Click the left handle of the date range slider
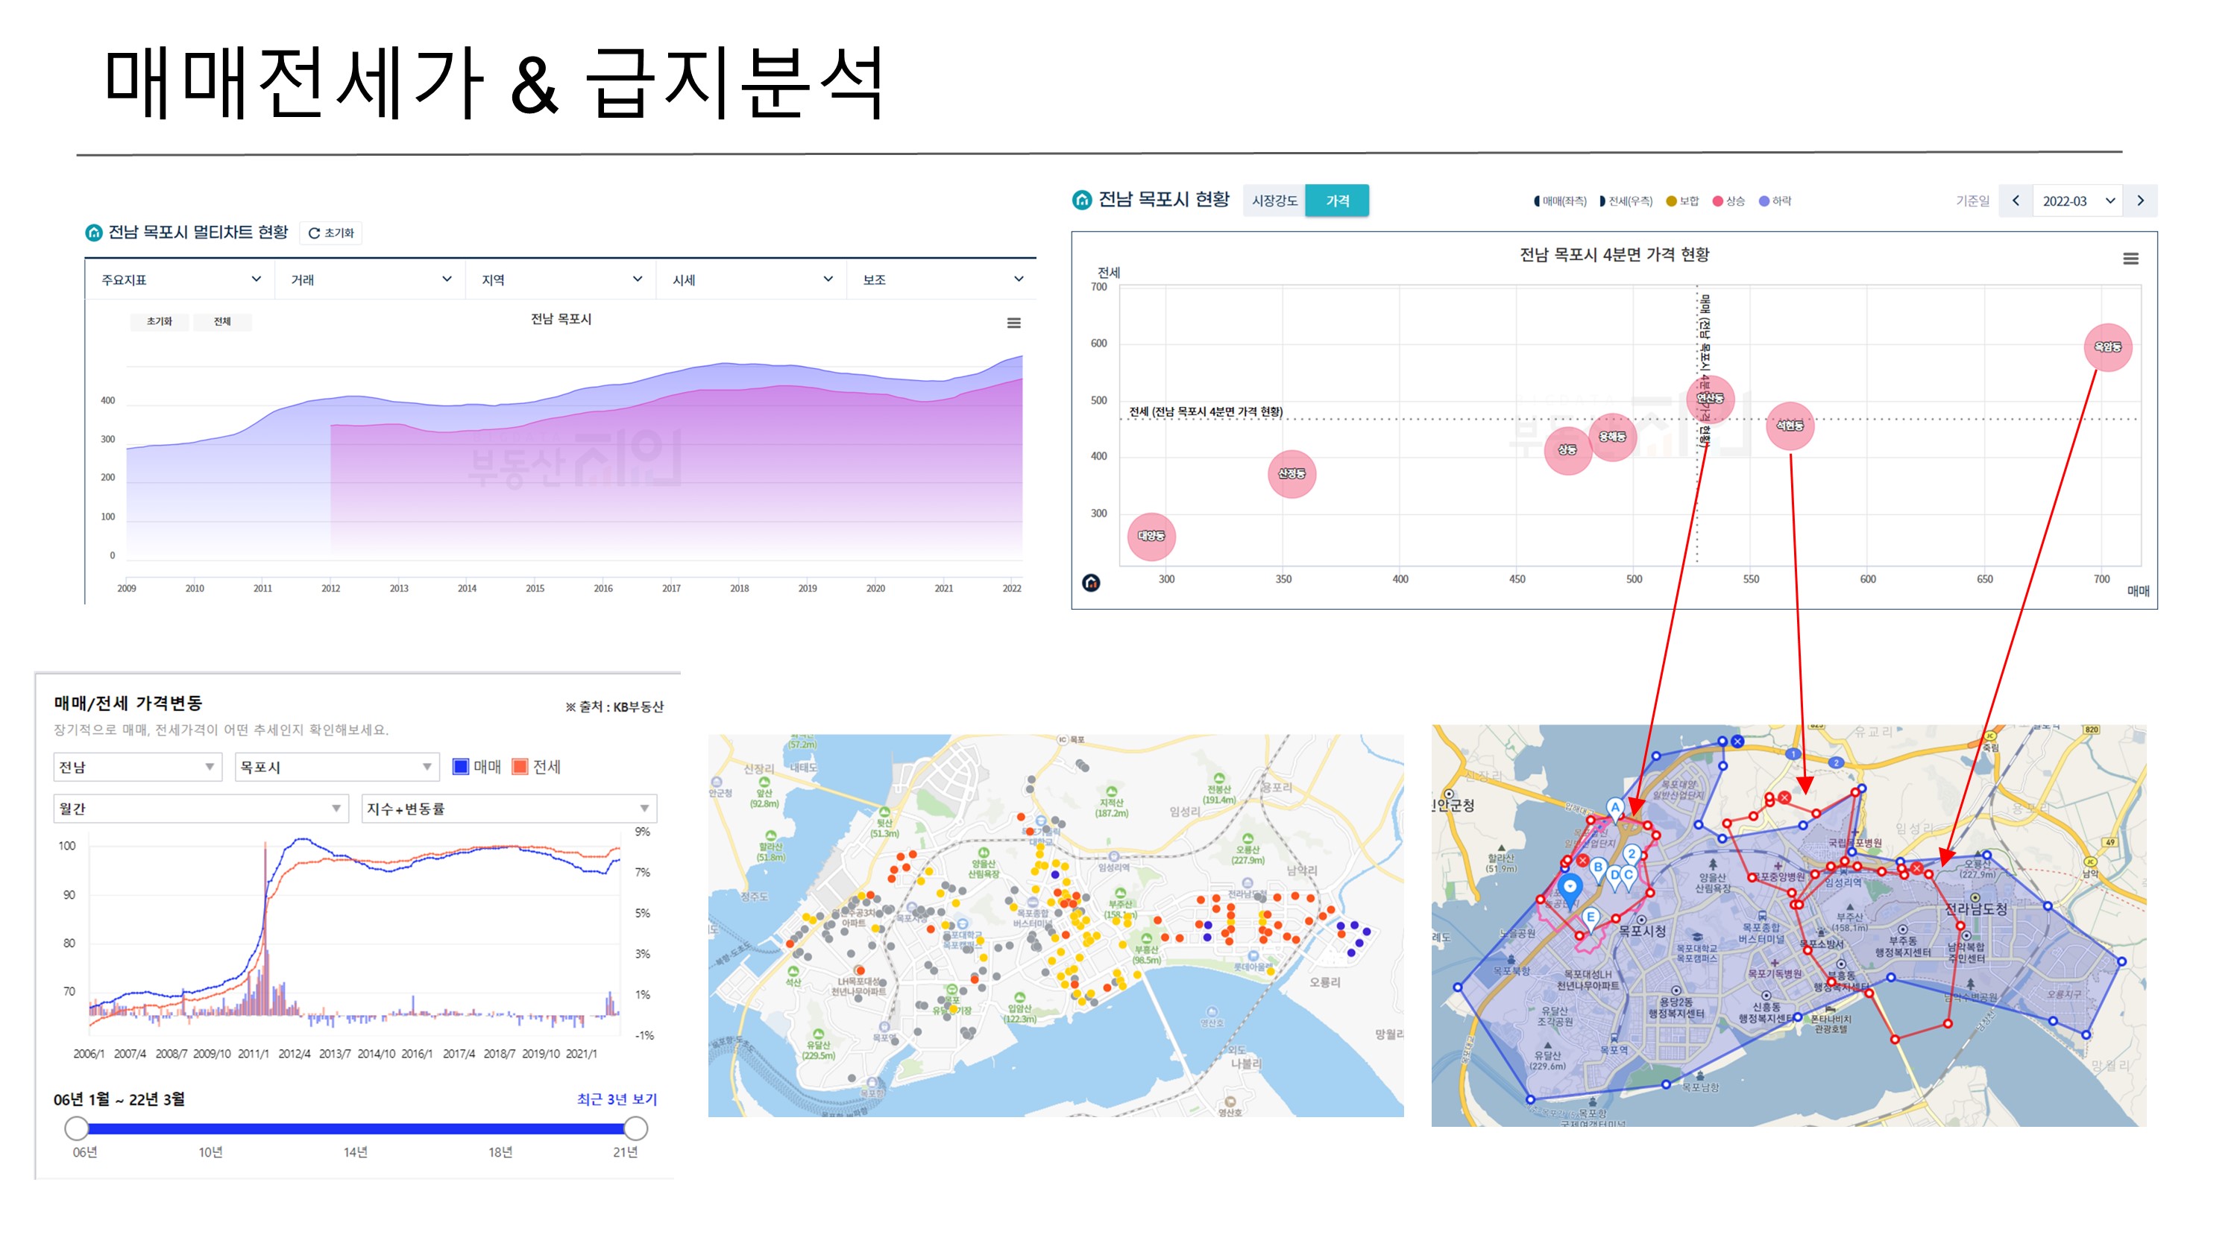 click(76, 1128)
